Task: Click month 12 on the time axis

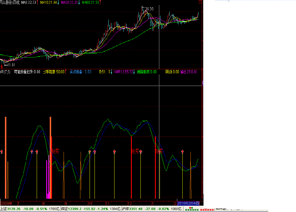Action: [130, 204]
